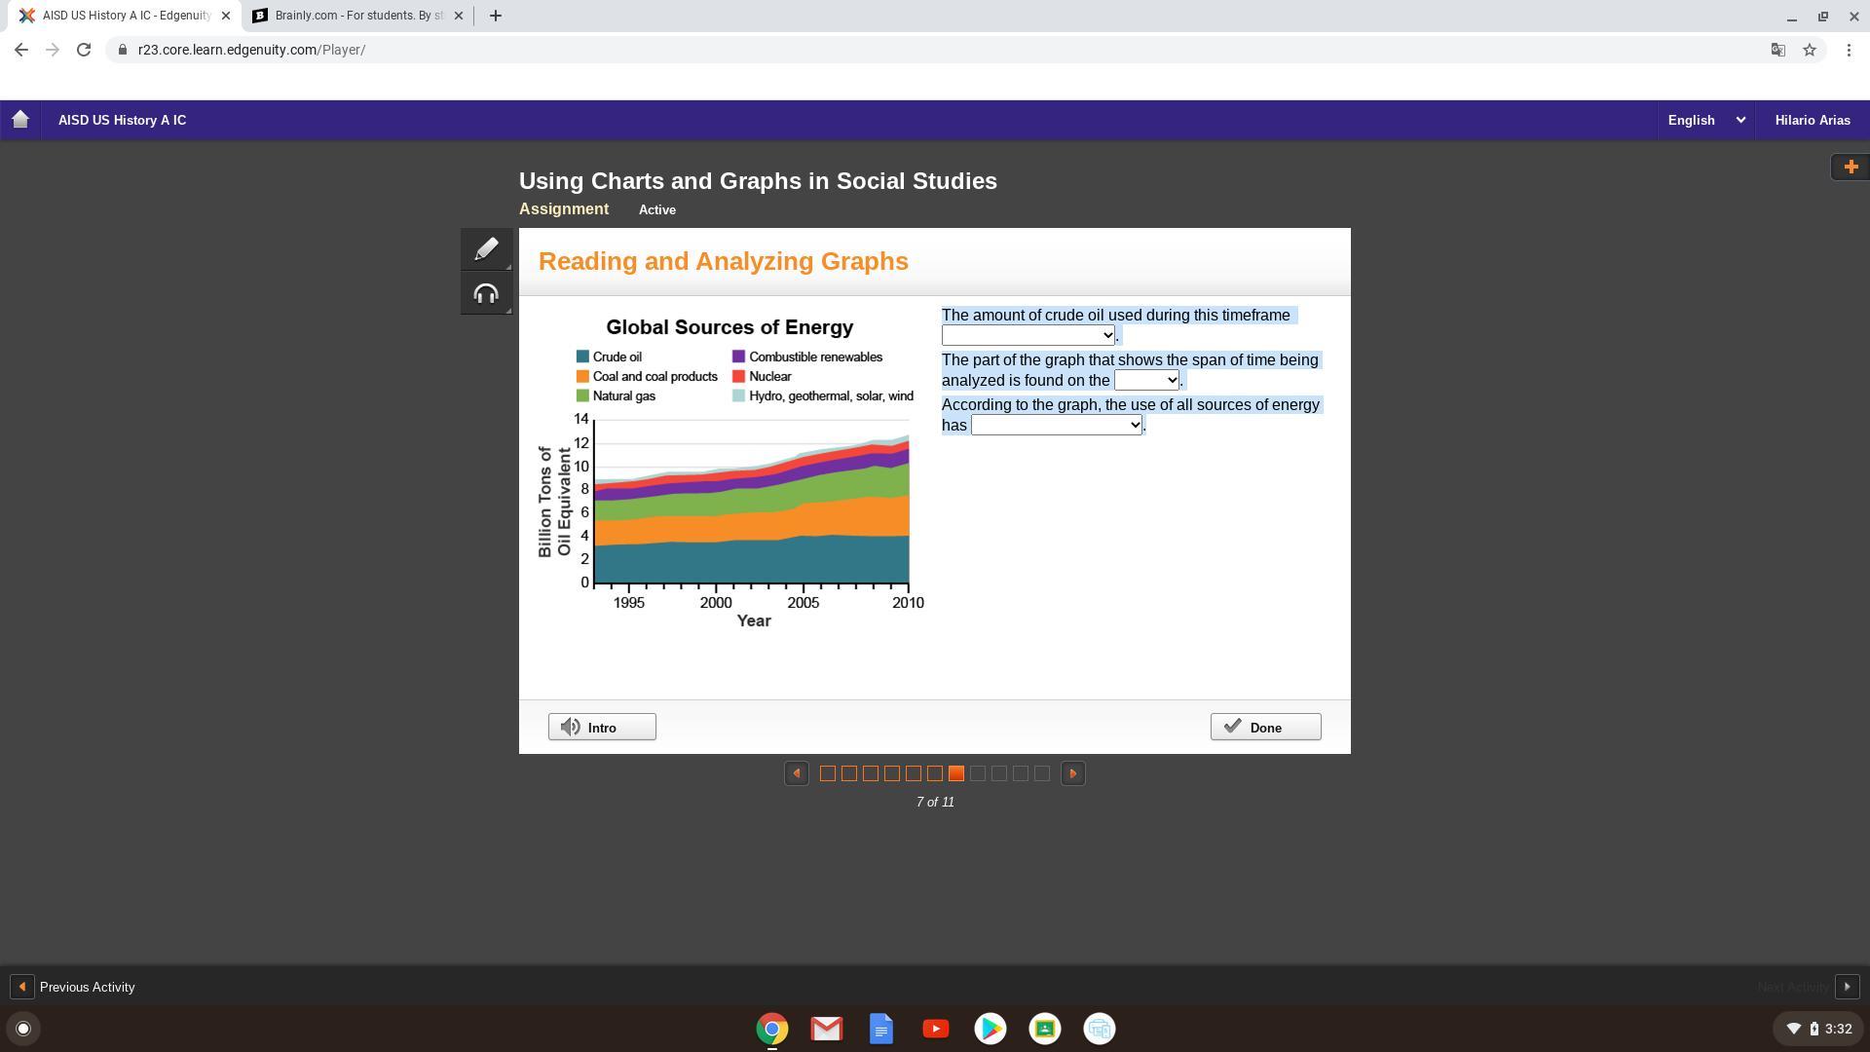Open the span of time dropdown
The width and height of the screenshot is (1870, 1052).
[1146, 380]
